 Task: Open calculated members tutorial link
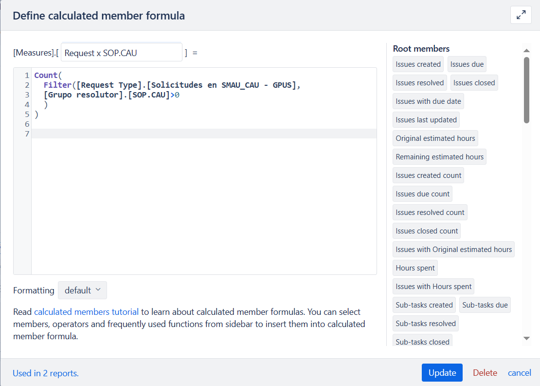pos(86,311)
